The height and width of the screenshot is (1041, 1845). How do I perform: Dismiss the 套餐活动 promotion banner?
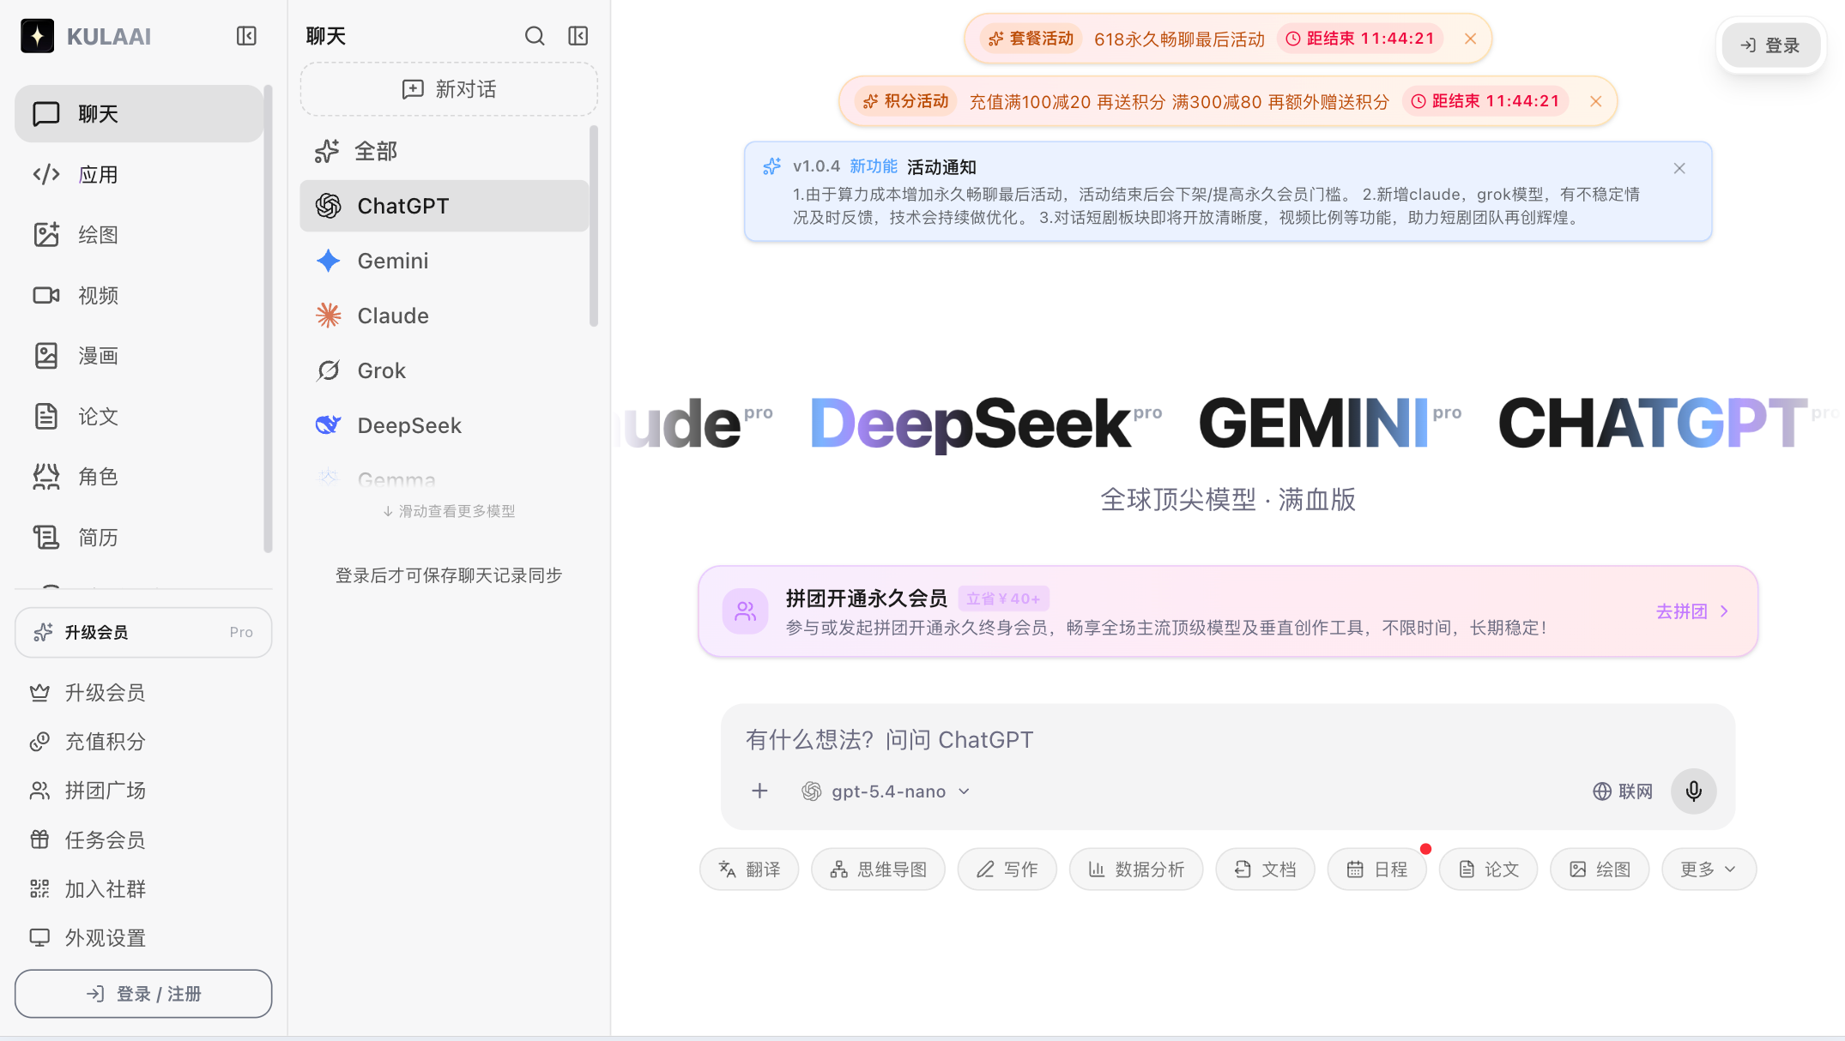(x=1470, y=39)
